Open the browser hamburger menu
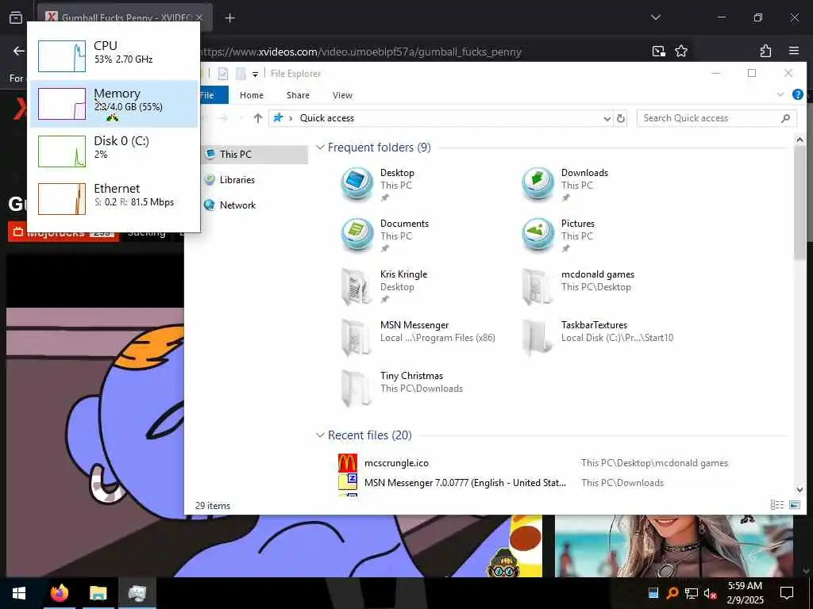813x609 pixels. (793, 51)
